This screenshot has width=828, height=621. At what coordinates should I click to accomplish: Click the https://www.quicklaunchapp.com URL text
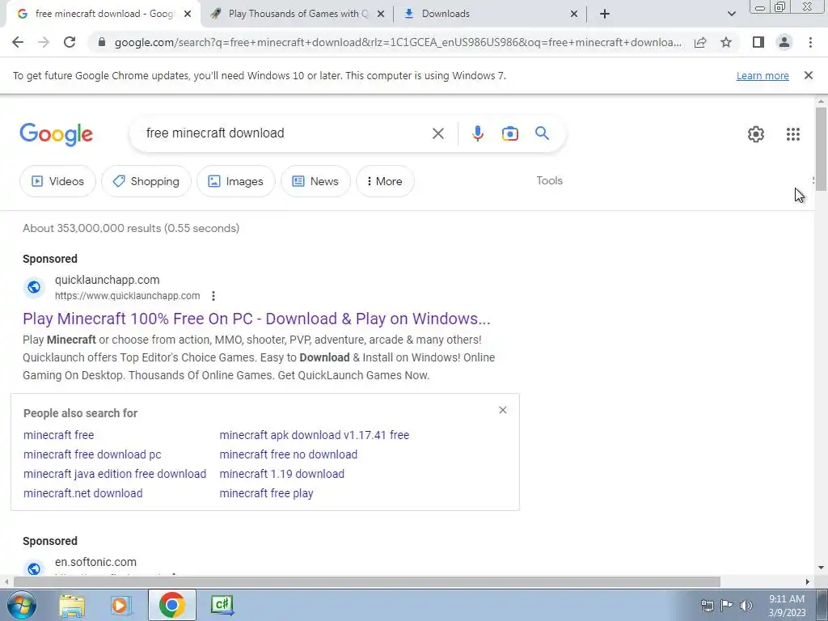[127, 296]
